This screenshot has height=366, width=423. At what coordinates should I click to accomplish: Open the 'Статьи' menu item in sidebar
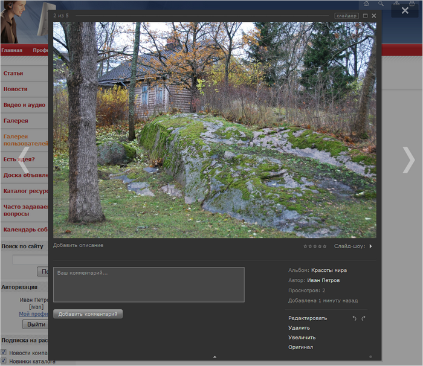(x=13, y=73)
